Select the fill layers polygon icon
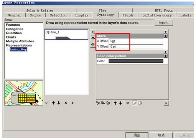196x140 pixels. (93, 44)
